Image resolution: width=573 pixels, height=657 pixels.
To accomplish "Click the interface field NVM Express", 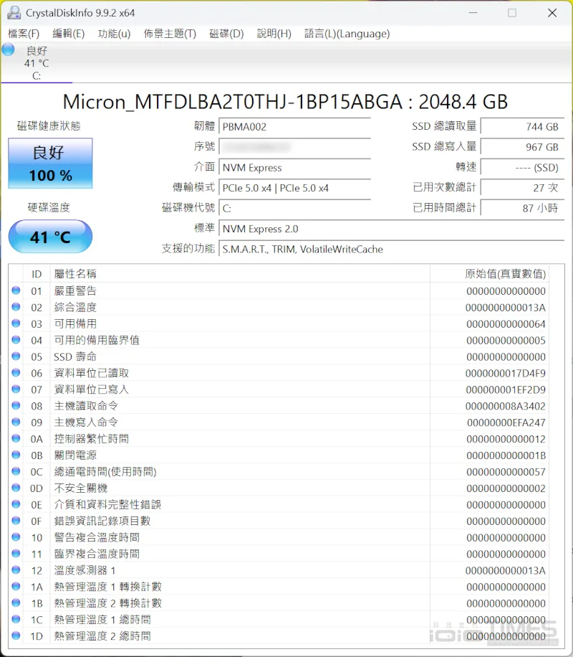I will pyautogui.click(x=294, y=168).
